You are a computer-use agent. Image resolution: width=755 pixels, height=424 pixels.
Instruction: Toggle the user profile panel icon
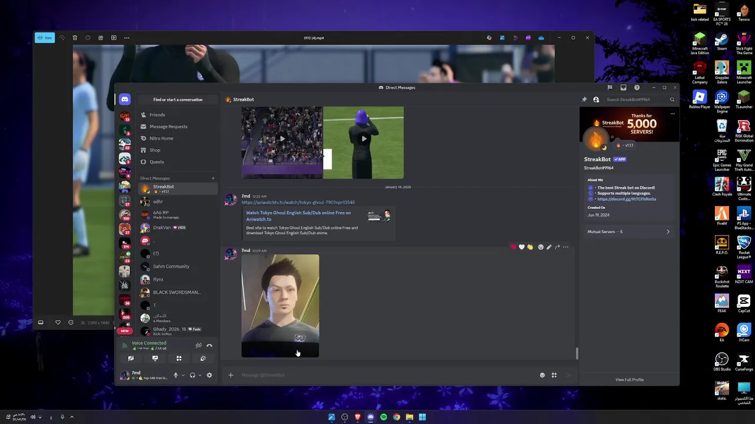[x=596, y=100]
